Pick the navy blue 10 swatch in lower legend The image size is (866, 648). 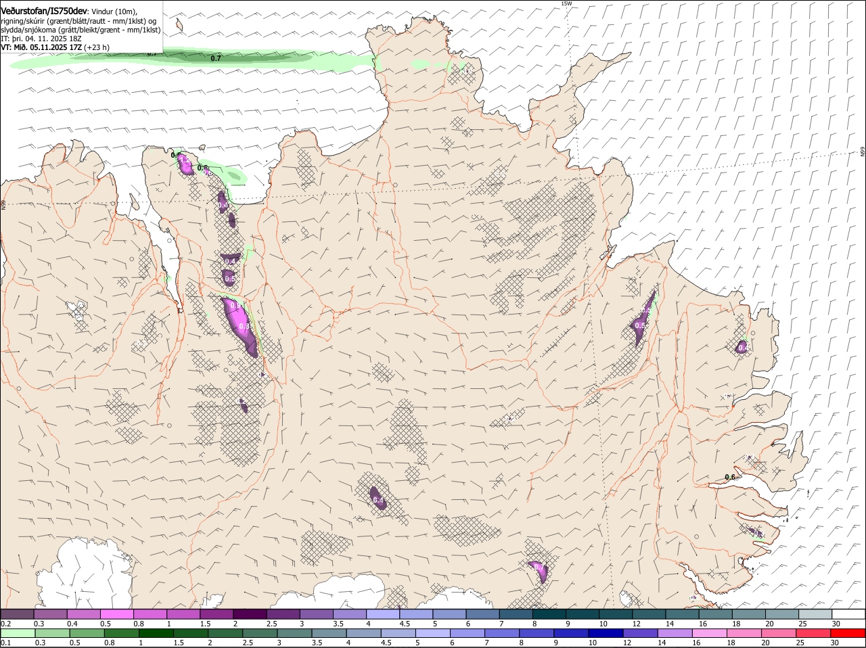(606, 633)
